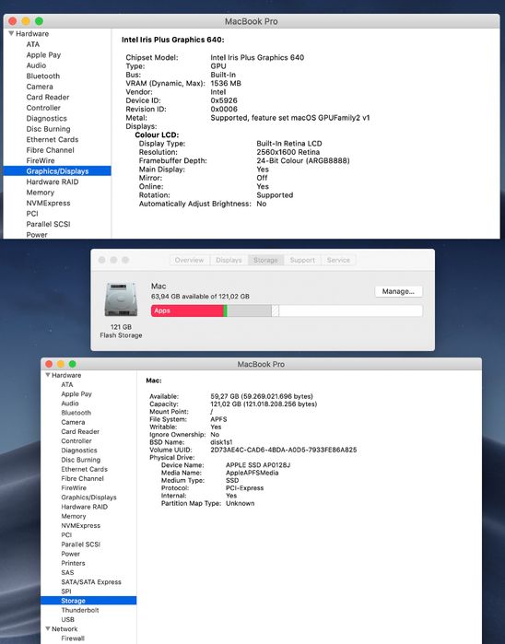
Task: Select Firewall under Network in bottom window
Action: (73, 638)
